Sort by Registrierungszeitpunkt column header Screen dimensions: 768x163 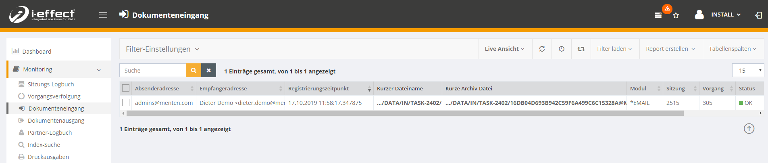(318, 88)
